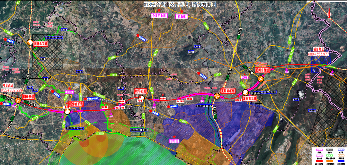Click the red star above 柘皋镇

tap(181, 12)
